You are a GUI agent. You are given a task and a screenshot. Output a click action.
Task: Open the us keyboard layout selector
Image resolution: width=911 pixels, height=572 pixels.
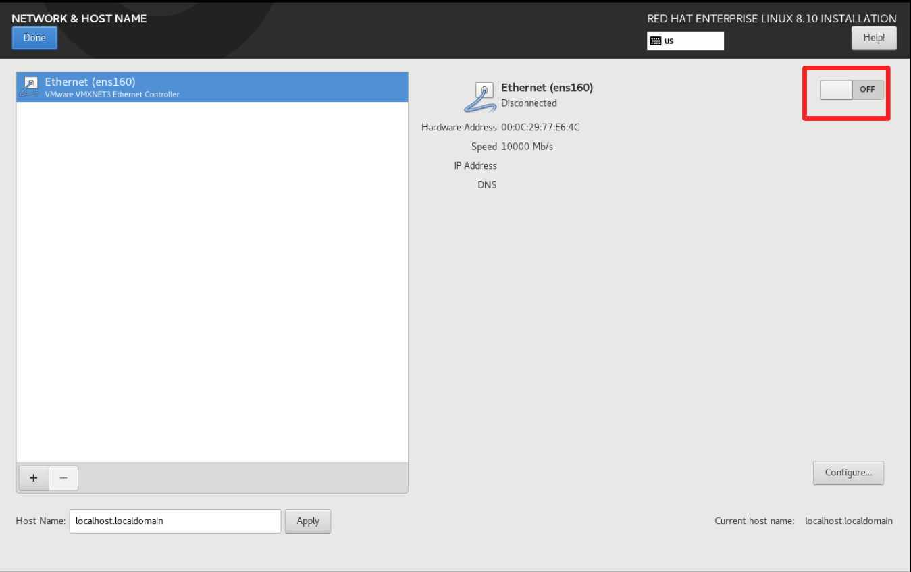[685, 41]
